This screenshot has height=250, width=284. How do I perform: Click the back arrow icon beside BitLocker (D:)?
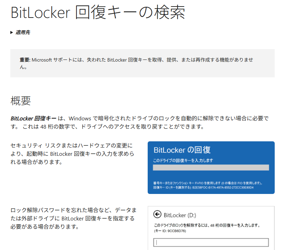point(157,214)
